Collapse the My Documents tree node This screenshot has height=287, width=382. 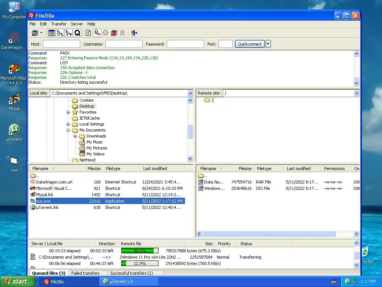pos(68,130)
